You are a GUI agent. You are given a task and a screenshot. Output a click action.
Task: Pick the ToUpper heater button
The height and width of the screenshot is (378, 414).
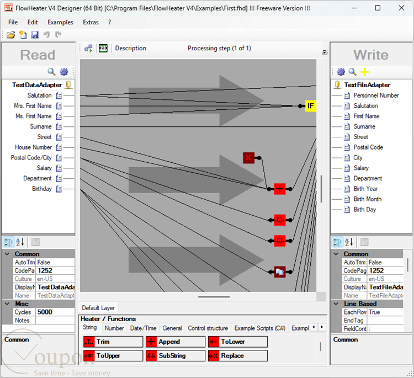pos(113,356)
